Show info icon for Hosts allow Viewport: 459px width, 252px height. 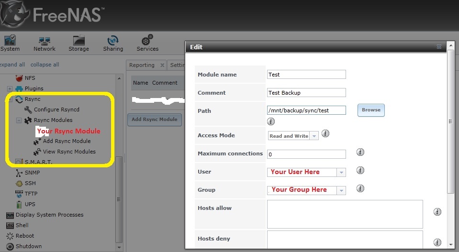(437, 212)
